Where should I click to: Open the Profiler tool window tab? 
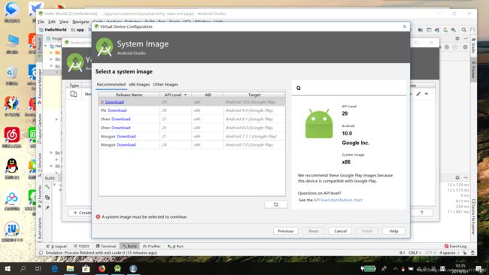tap(152, 246)
